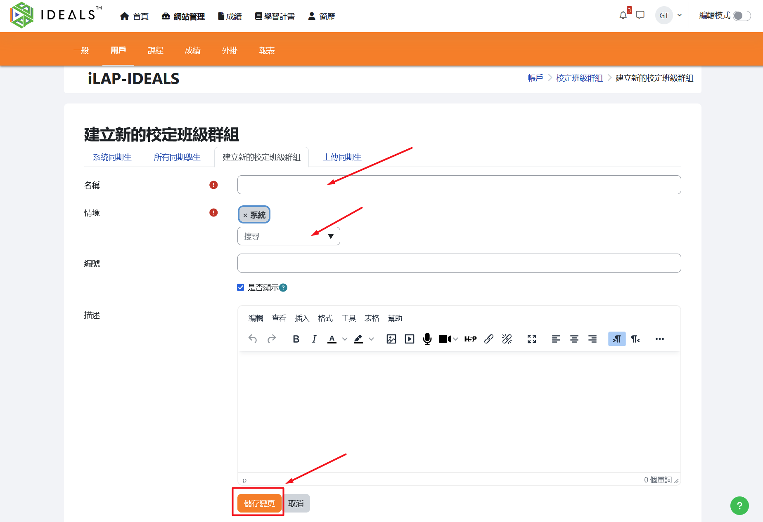The height and width of the screenshot is (522, 763).
Task: Click the insert link icon
Action: 489,339
